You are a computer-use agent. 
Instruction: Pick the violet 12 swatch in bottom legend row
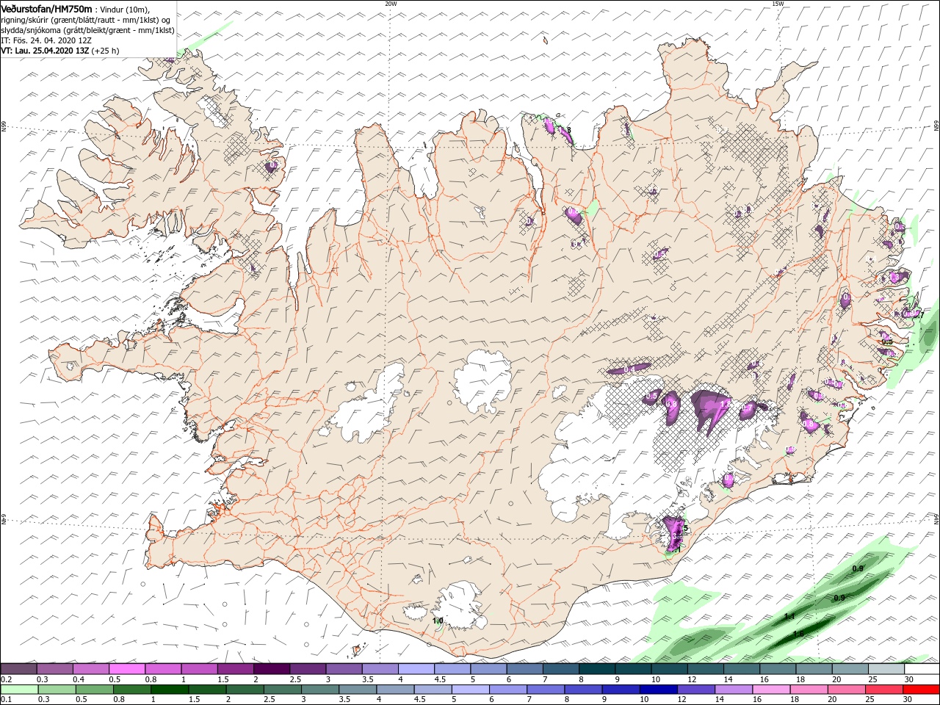coord(695,690)
